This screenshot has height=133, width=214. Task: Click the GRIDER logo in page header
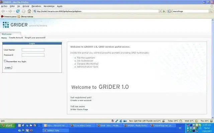[15, 25]
